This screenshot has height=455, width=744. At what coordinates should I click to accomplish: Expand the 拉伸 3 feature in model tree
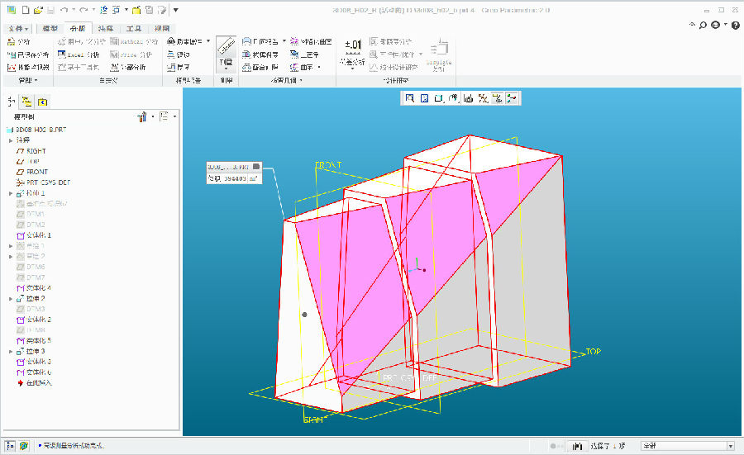[10, 351]
